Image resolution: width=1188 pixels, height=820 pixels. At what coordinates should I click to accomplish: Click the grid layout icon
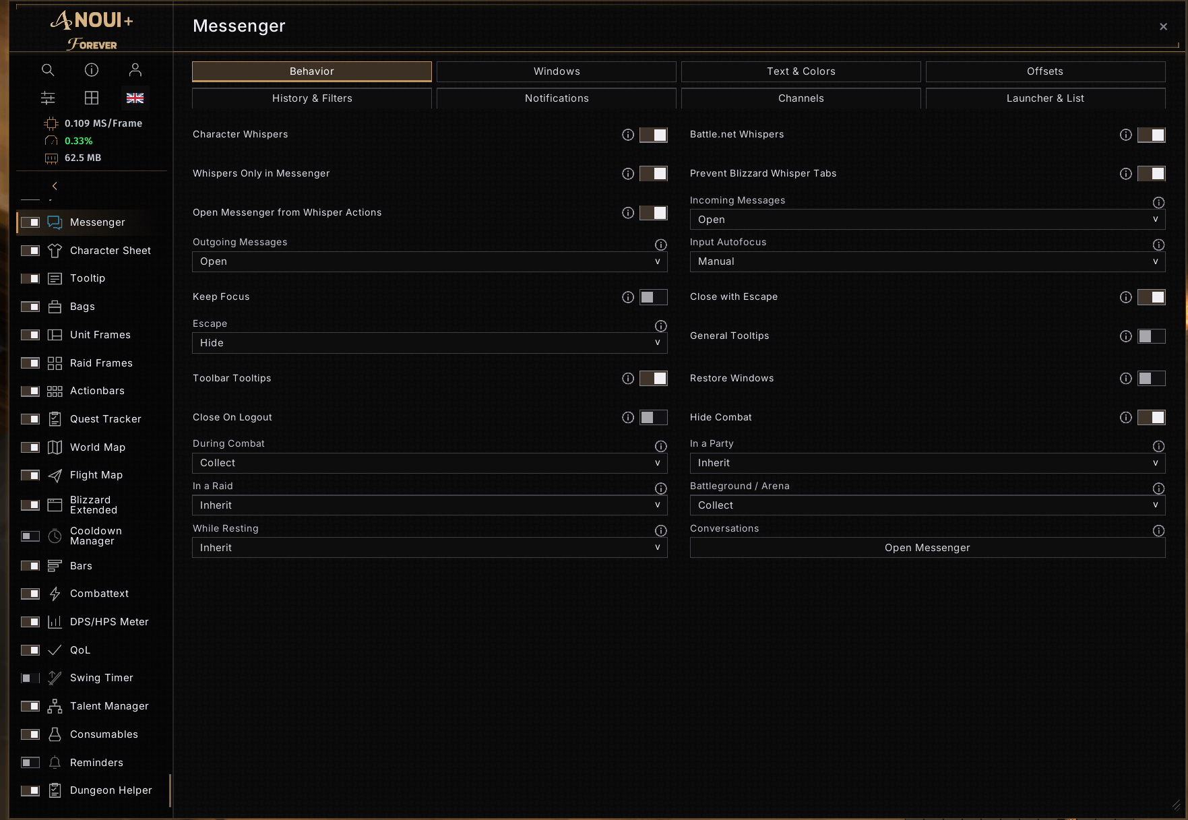(92, 98)
